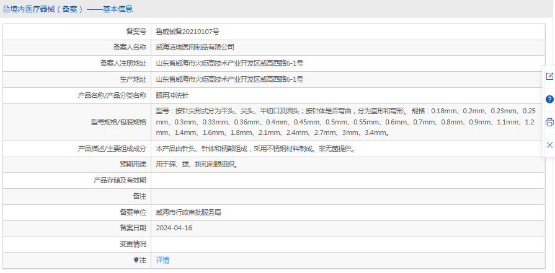The height and width of the screenshot is (273, 555).
Task: Click the 备案单位 label cell
Action: tap(77, 212)
